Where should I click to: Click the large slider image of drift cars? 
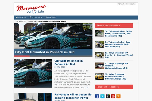point(53,36)
